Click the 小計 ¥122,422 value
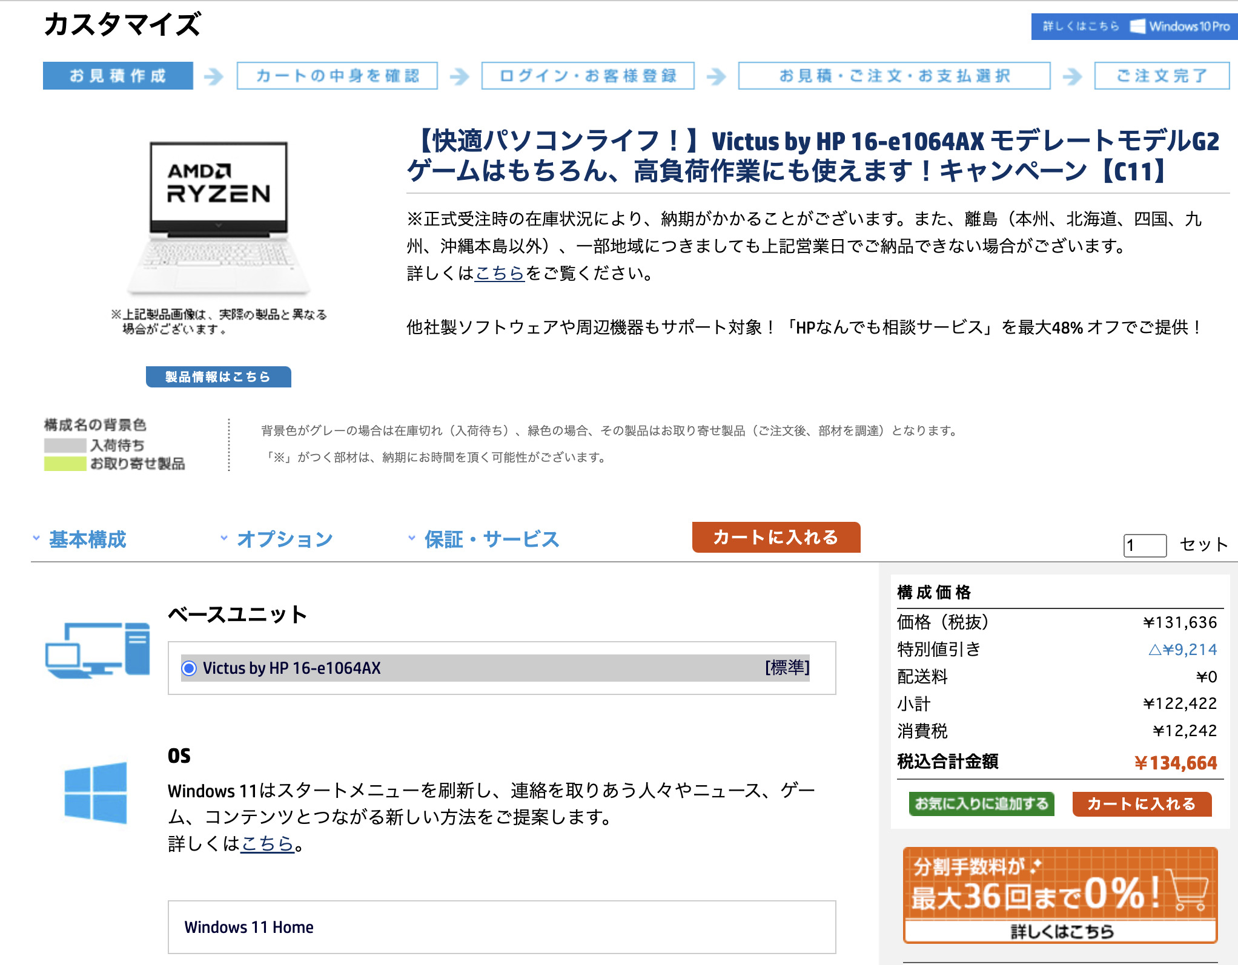Image resolution: width=1238 pixels, height=965 pixels. click(1180, 703)
